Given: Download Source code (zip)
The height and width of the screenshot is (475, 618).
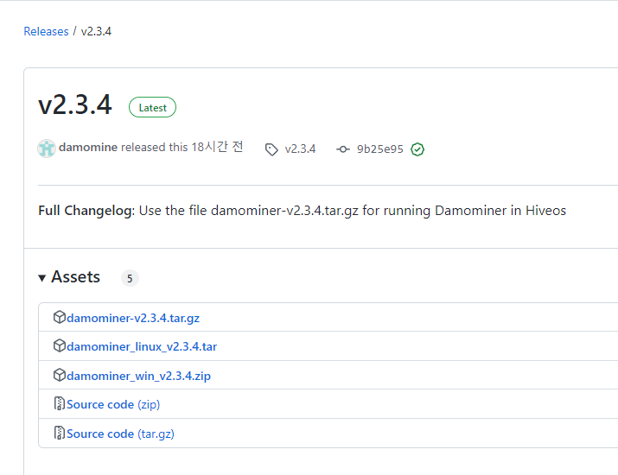Looking at the screenshot, I should (113, 404).
